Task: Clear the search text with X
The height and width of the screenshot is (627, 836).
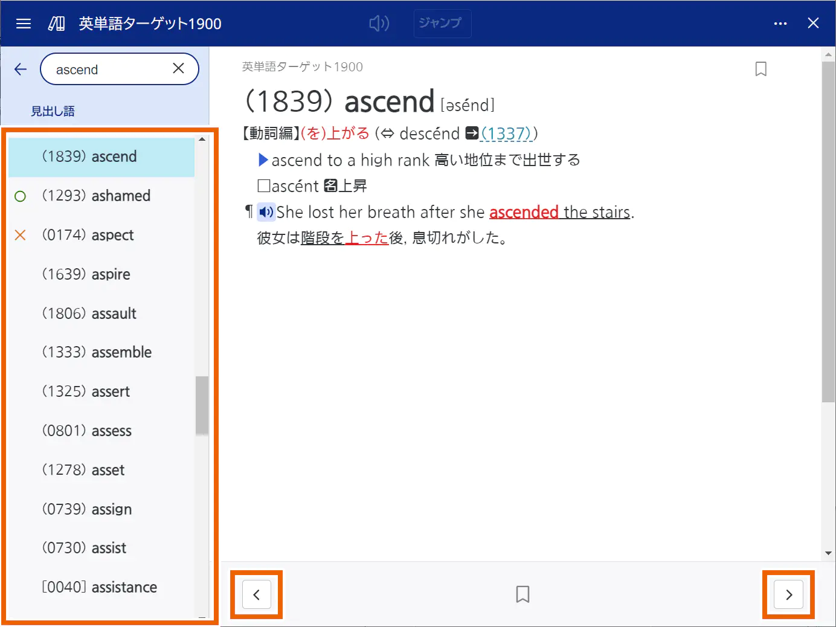Action: click(x=178, y=68)
